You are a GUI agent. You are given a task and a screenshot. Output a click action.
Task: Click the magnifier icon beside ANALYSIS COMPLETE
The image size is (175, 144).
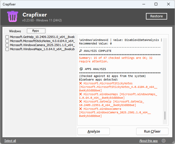80,51
